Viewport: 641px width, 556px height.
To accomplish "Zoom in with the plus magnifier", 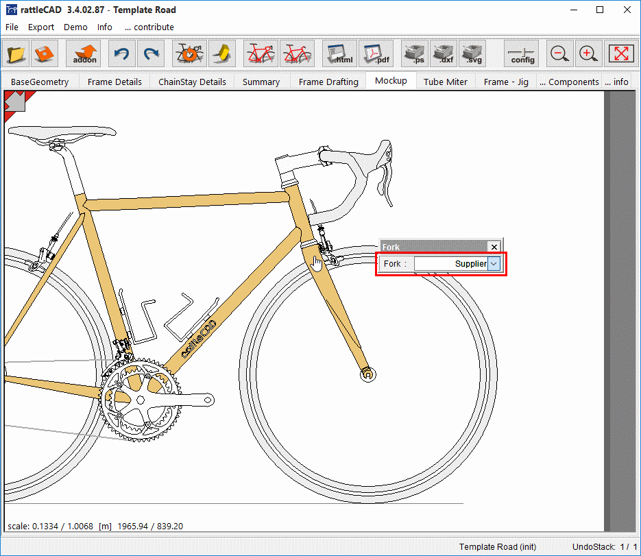I will (x=589, y=53).
